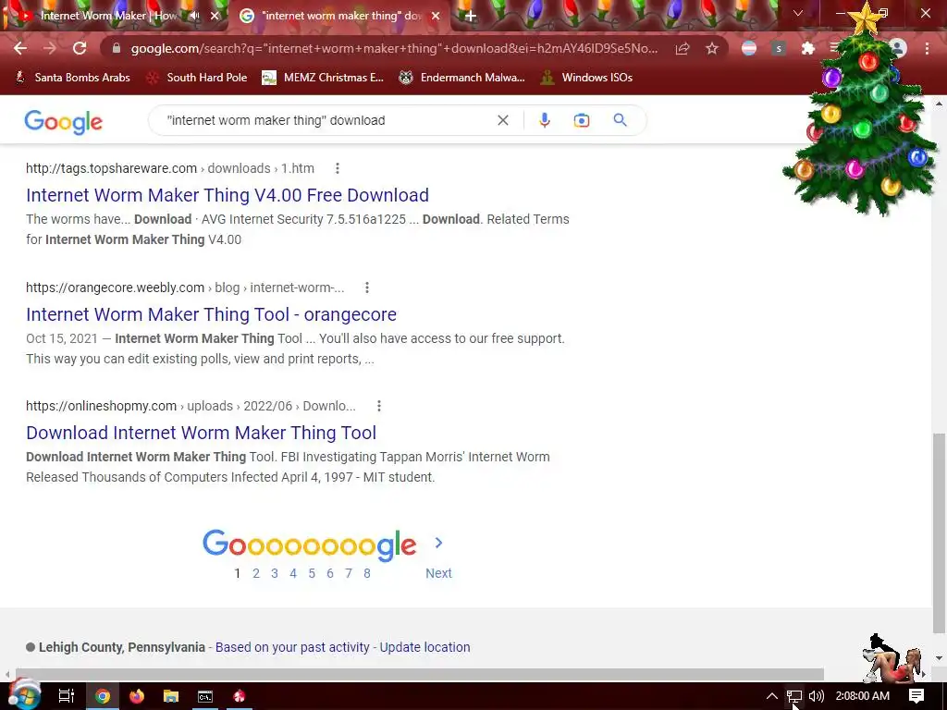Switch to Chrome in the taskbar
Image resolution: width=947 pixels, height=710 pixels.
[102, 696]
